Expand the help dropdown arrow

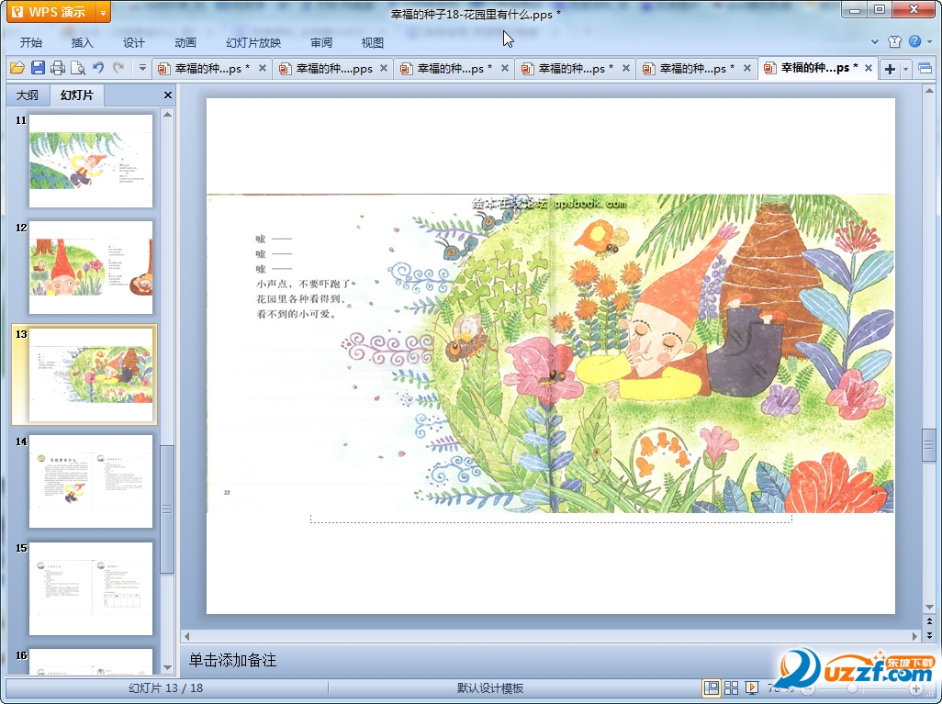pyautogui.click(x=930, y=41)
